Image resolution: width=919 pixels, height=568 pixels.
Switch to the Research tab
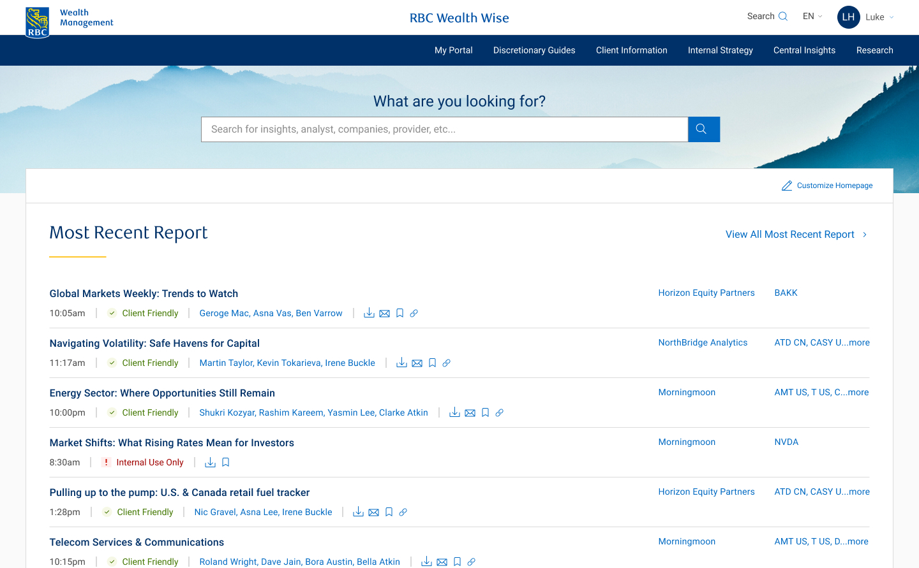(874, 50)
